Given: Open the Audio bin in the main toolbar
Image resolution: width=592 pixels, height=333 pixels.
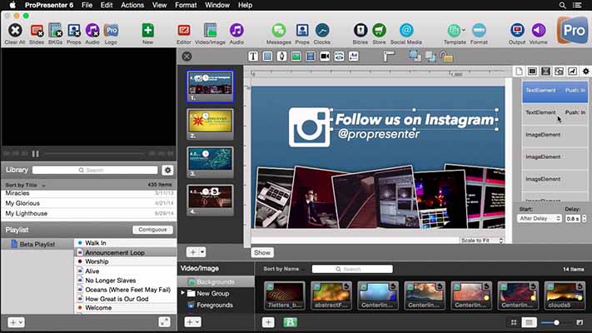Looking at the screenshot, I should [236, 31].
